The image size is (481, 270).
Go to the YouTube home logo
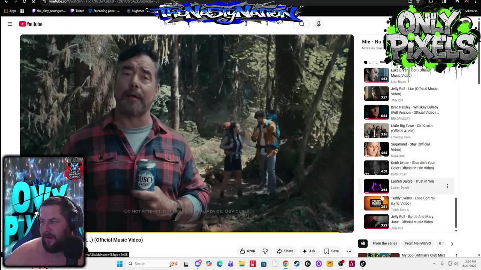(x=30, y=24)
